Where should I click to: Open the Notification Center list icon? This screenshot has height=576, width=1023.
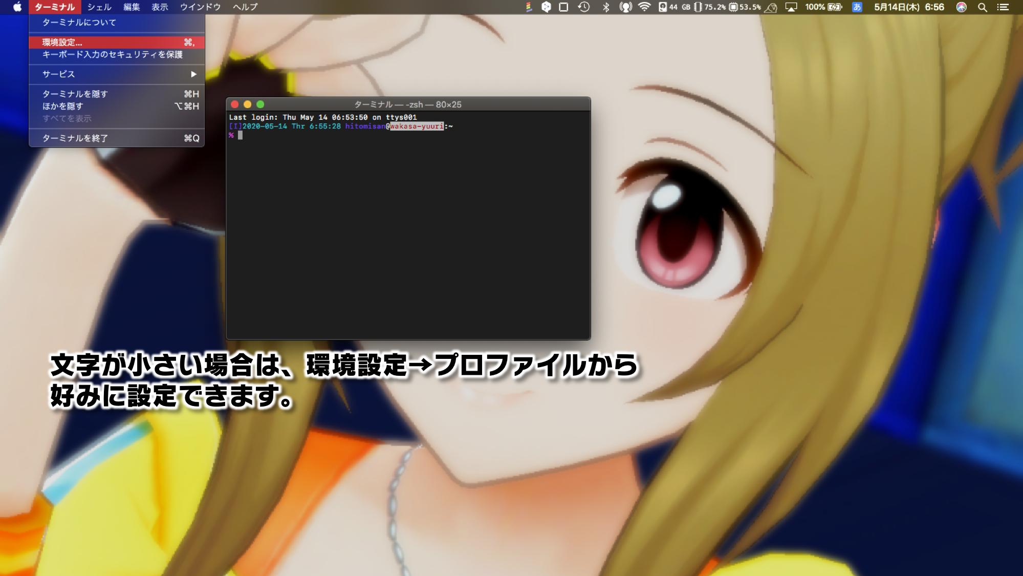[1003, 7]
